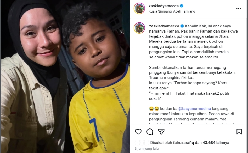This screenshot has width=248, height=153.
Task: Open zaskiadyamecca username in header
Action: pyautogui.click(x=164, y=6)
